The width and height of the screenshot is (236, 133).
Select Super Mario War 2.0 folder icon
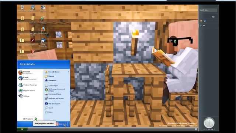(32, 31)
